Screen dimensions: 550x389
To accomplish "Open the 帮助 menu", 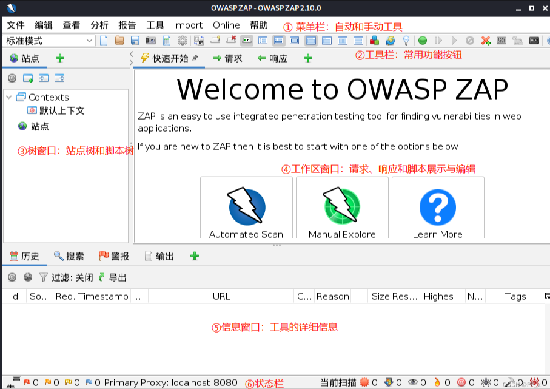I will pos(259,25).
